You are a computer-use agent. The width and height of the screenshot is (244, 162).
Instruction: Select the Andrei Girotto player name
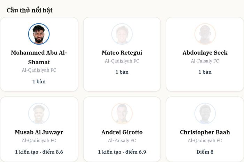click(122, 132)
